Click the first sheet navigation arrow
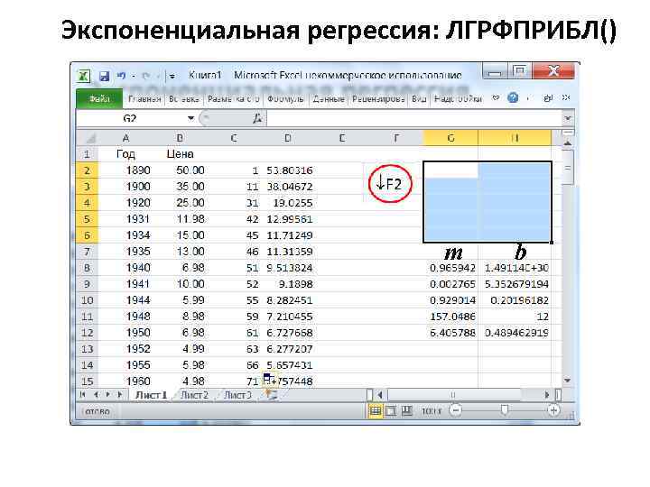 point(83,395)
